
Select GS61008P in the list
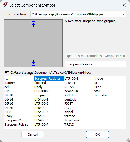tap(42, 91)
